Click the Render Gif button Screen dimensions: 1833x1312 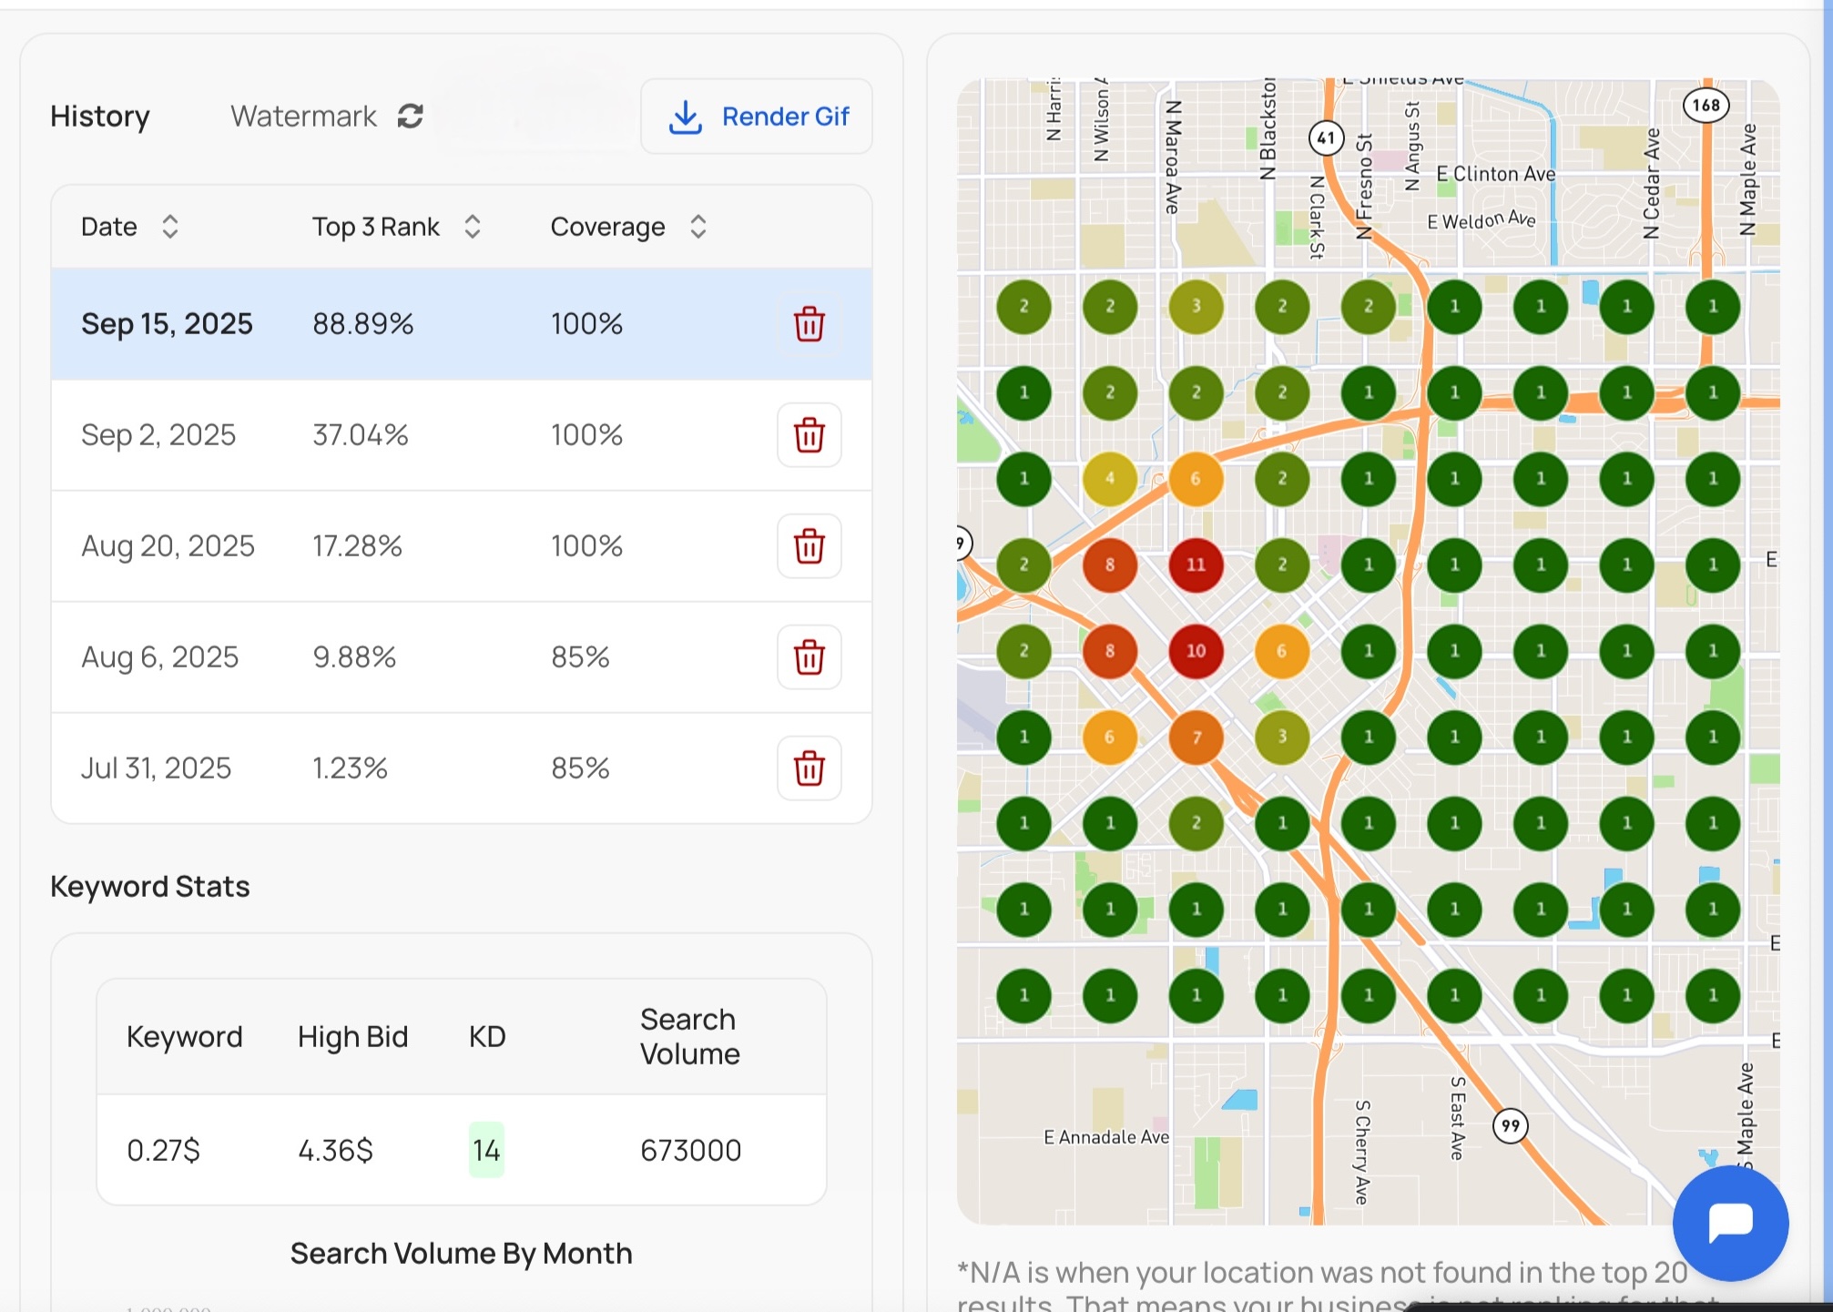pyautogui.click(x=757, y=117)
